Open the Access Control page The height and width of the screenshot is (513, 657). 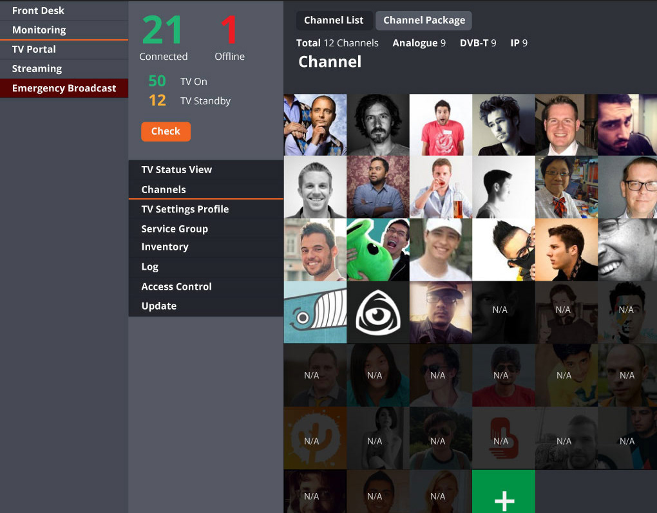205,287
